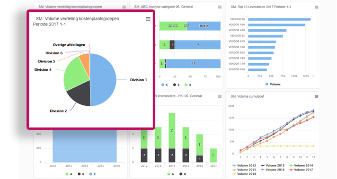Toggle series B in B leveranciers legend
The image size is (337, 179).
click(183, 174)
